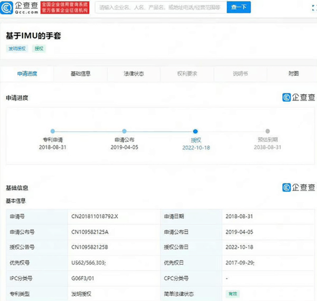
Task: Click the 发明授权 patent type value
Action: [x=81, y=294]
